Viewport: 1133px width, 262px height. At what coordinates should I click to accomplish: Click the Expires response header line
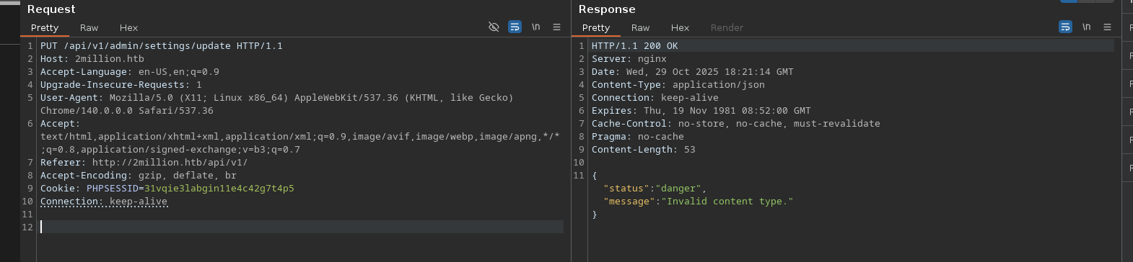701,110
